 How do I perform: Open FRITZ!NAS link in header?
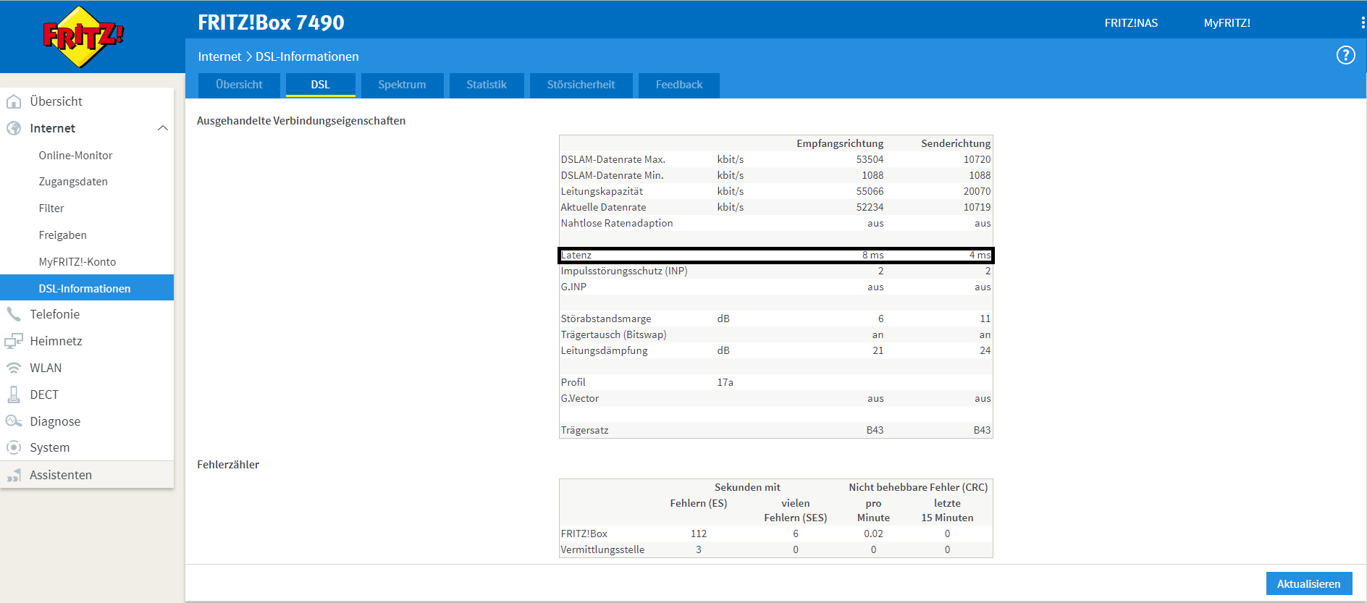[x=1131, y=23]
